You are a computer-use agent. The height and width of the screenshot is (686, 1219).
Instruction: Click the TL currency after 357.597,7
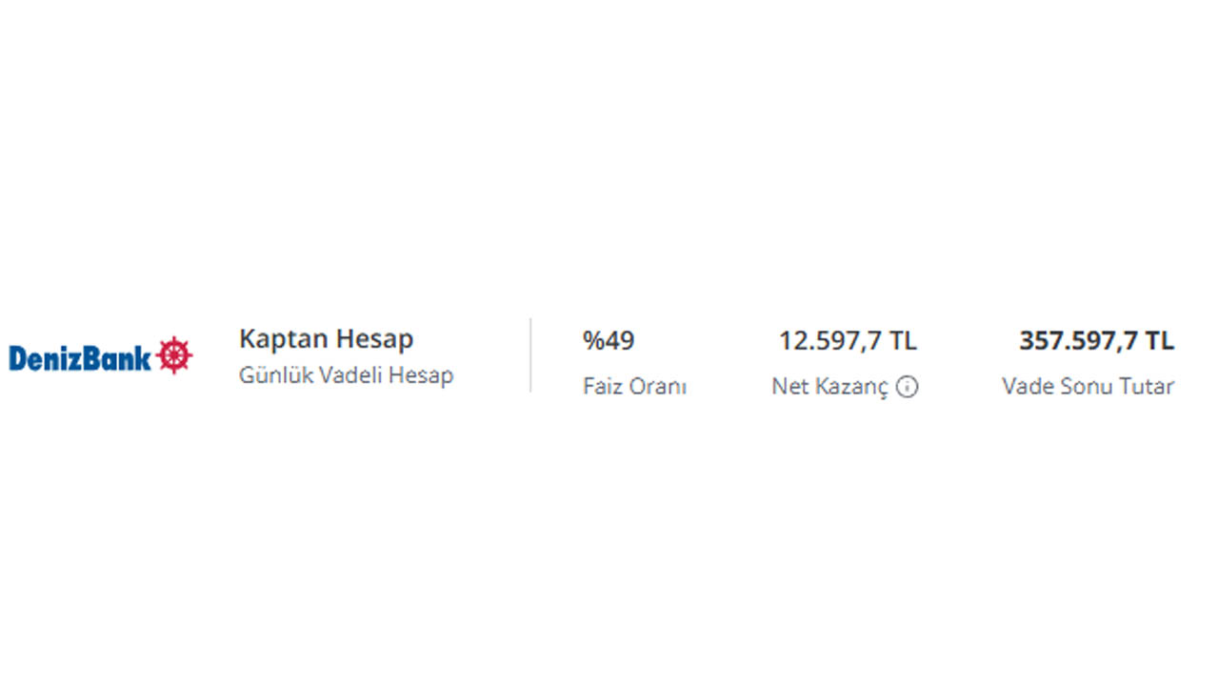click(x=1159, y=341)
